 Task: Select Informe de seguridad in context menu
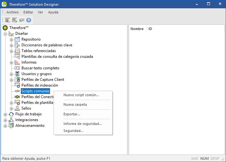(x=83, y=124)
